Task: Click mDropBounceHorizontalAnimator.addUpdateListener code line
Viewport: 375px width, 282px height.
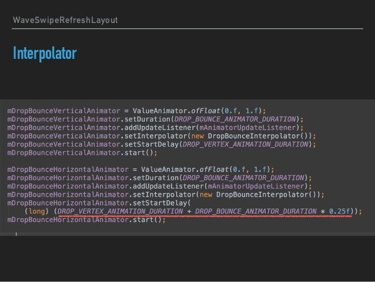Action: click(159, 187)
